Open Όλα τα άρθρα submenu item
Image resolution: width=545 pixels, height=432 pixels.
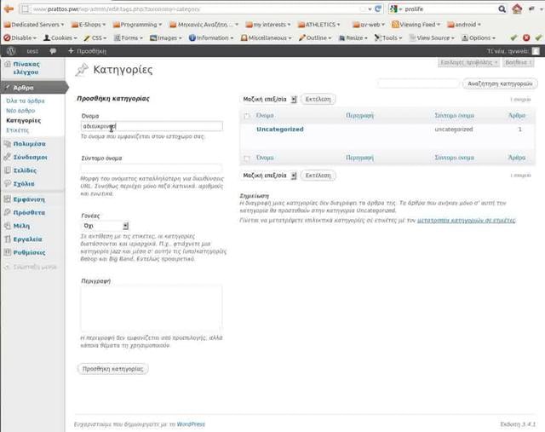pyautogui.click(x=26, y=101)
